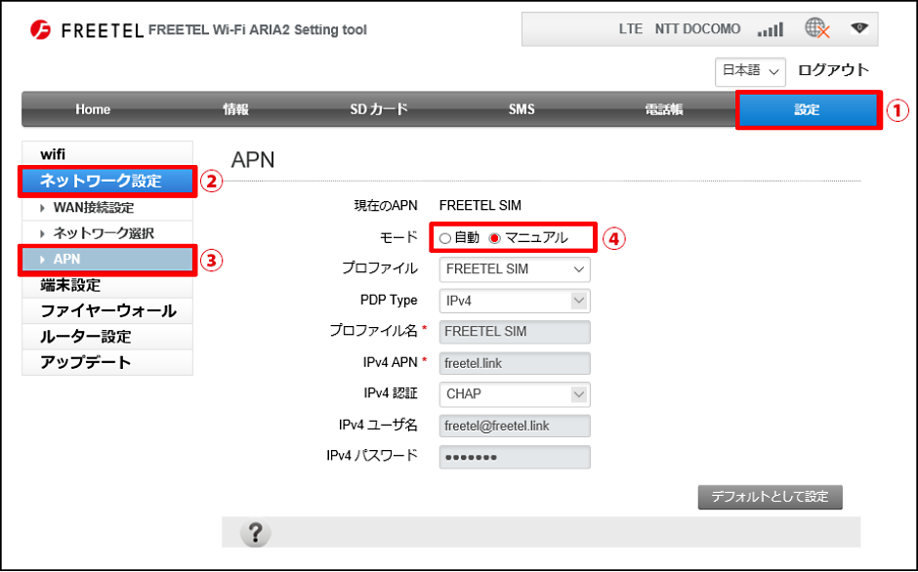The height and width of the screenshot is (572, 918).
Task: Open the wifi sidebar section
Action: point(107,154)
